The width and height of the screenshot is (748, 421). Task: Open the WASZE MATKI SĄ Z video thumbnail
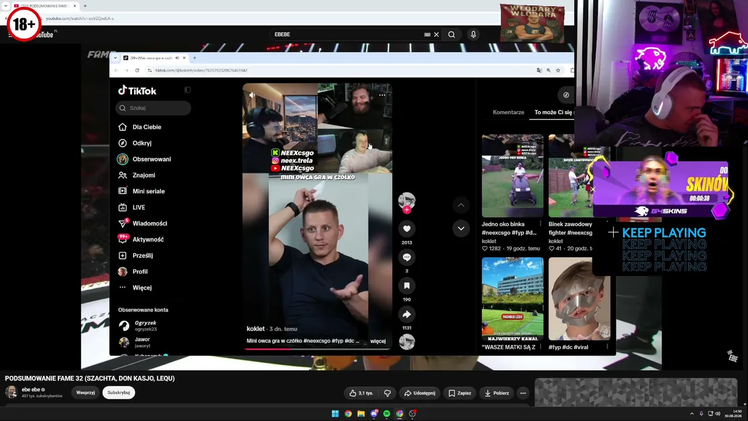click(x=512, y=299)
